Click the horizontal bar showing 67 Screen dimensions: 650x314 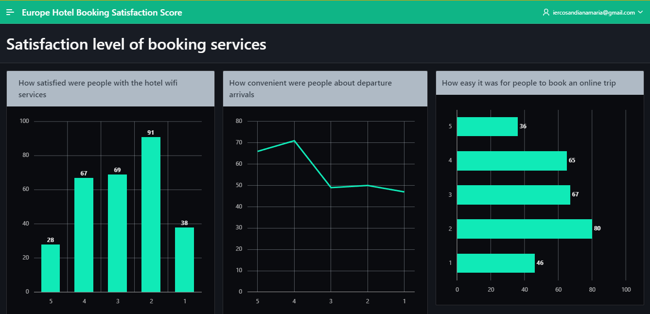coord(513,195)
